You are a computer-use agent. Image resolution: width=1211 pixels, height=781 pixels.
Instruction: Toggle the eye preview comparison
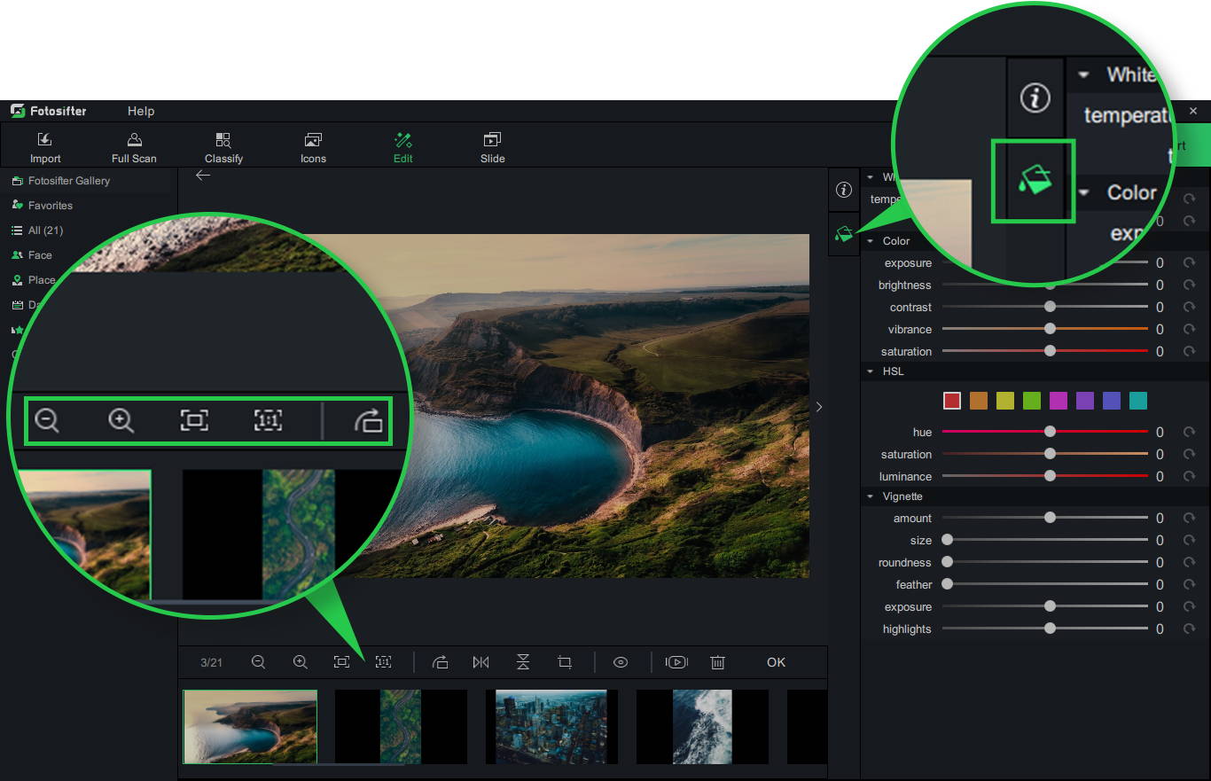621,662
